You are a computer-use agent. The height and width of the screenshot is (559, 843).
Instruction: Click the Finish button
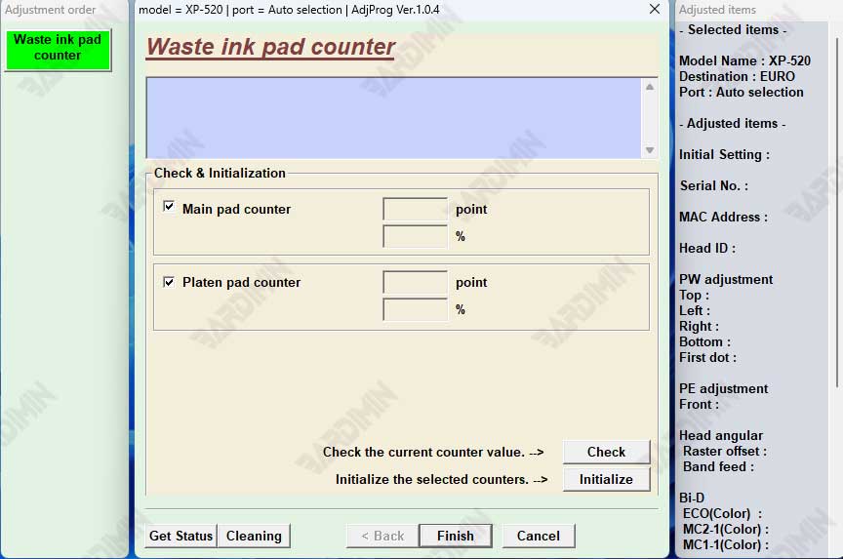[455, 536]
